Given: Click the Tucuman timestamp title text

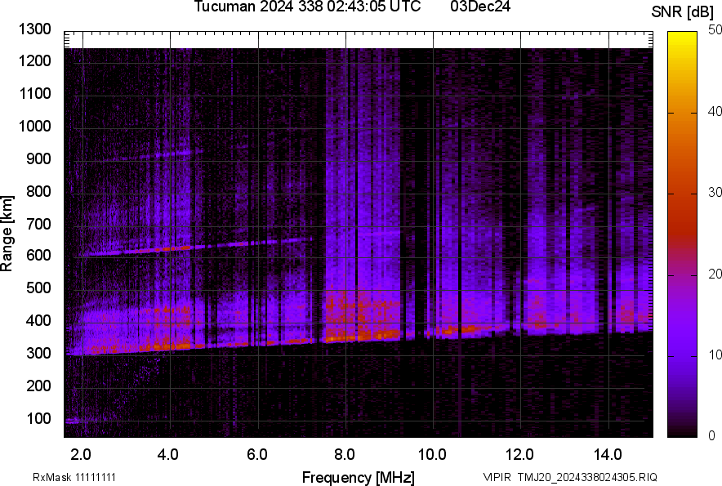Looking at the screenshot, I should pyautogui.click(x=307, y=7).
